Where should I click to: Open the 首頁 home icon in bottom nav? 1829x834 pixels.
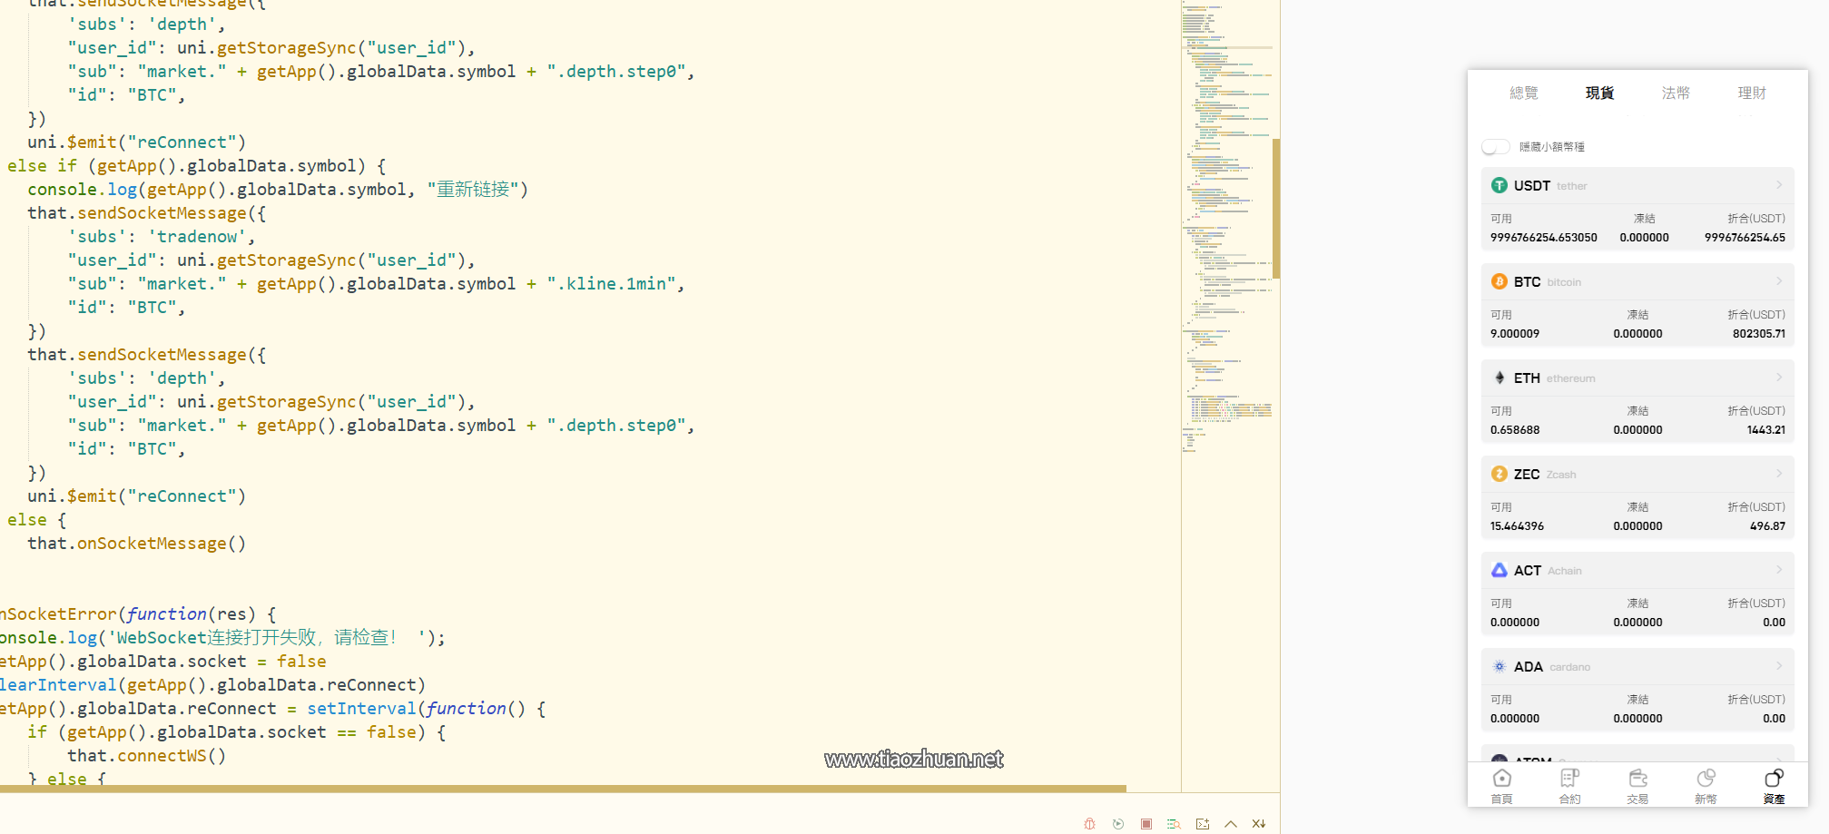pyautogui.click(x=1501, y=785)
